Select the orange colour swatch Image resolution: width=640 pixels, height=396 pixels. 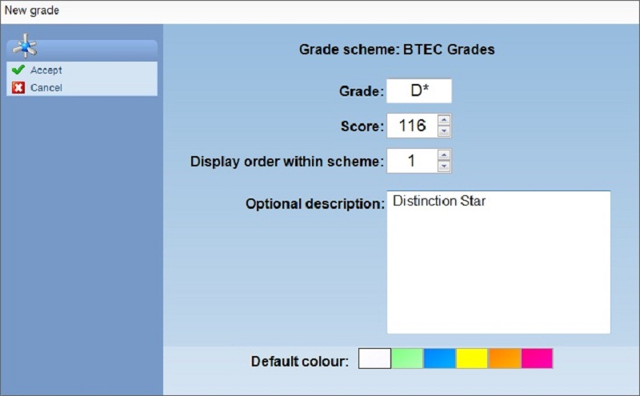click(505, 358)
